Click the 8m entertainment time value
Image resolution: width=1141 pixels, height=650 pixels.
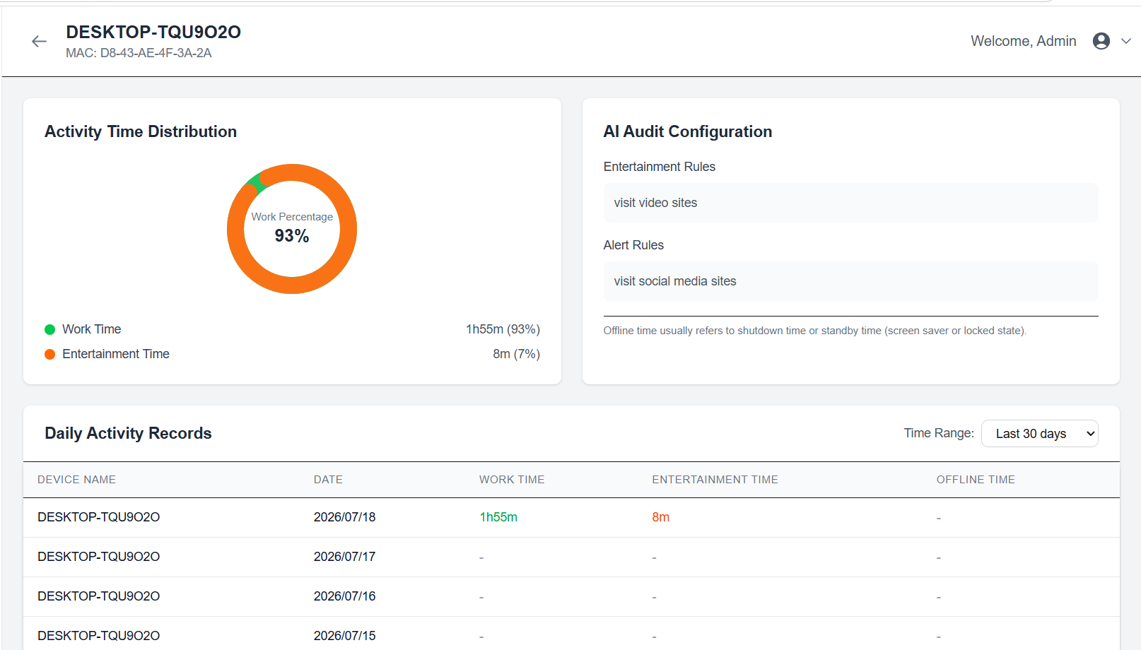coord(660,517)
